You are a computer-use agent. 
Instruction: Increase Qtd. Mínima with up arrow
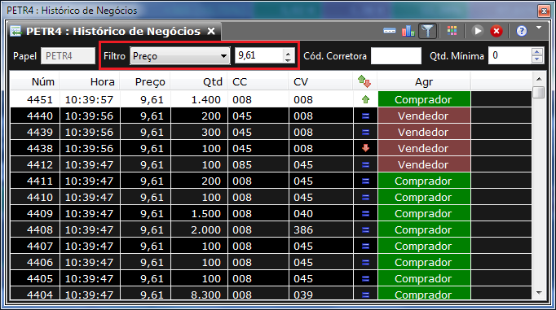click(537, 52)
